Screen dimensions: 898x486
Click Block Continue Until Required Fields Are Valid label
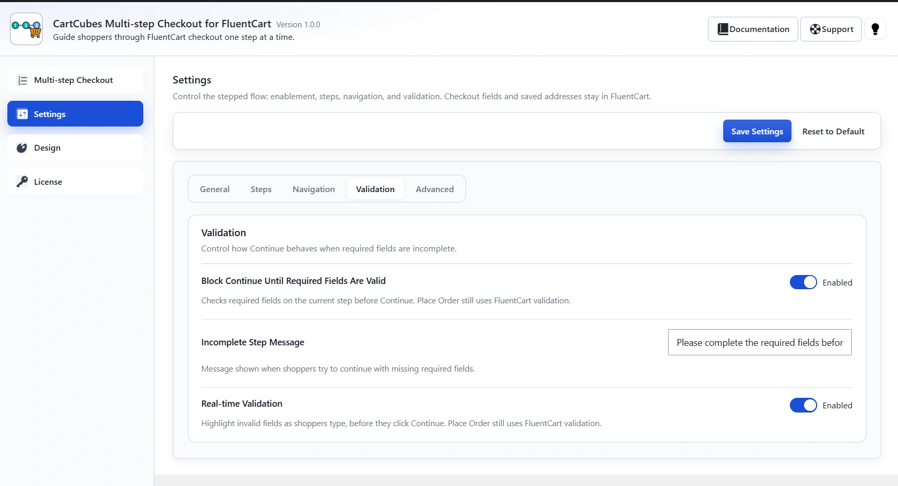pyautogui.click(x=293, y=281)
